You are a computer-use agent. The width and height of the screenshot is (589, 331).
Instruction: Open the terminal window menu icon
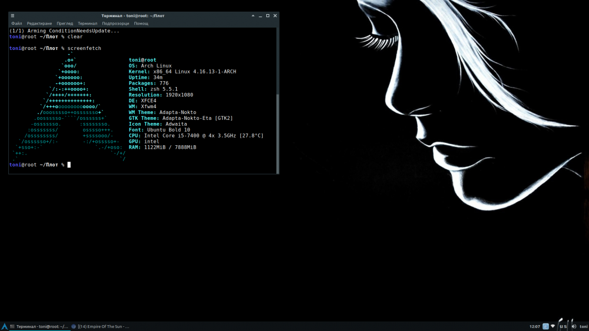[x=12, y=16]
